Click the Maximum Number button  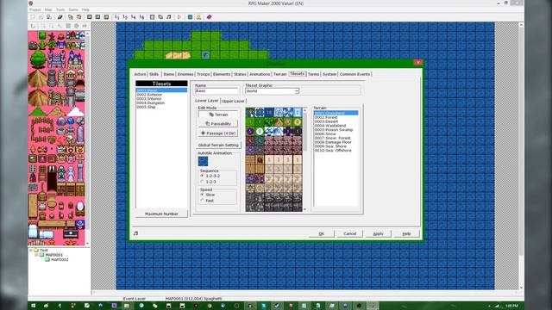[x=161, y=214]
